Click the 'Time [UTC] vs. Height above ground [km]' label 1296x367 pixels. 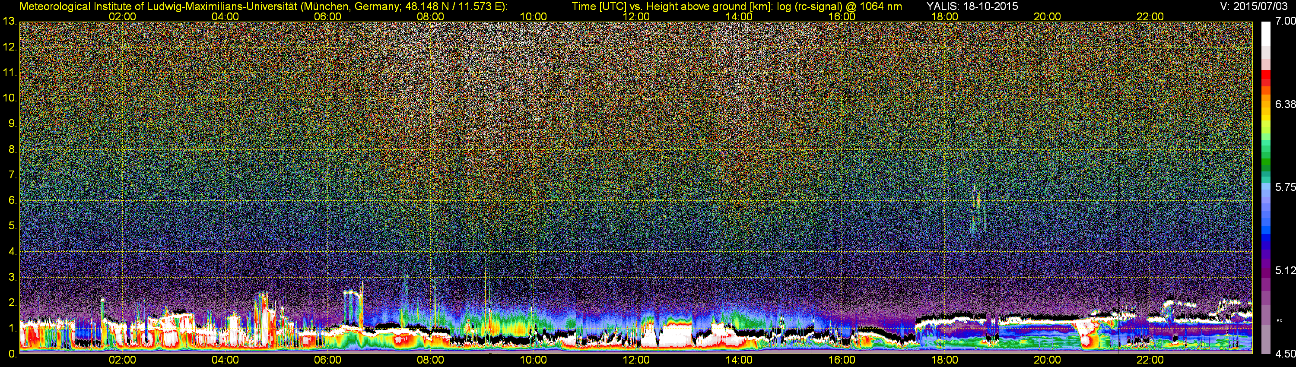pyautogui.click(x=672, y=6)
